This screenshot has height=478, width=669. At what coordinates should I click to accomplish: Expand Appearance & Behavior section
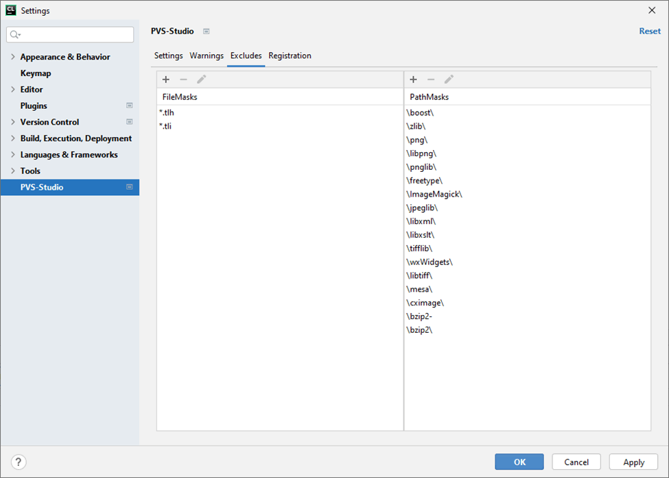[13, 57]
